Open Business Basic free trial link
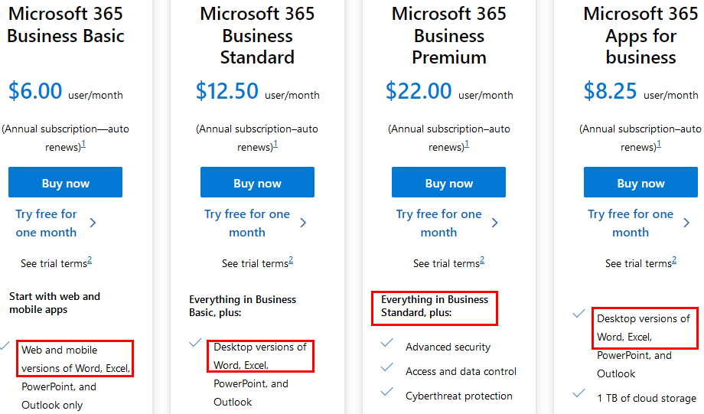 (x=46, y=223)
